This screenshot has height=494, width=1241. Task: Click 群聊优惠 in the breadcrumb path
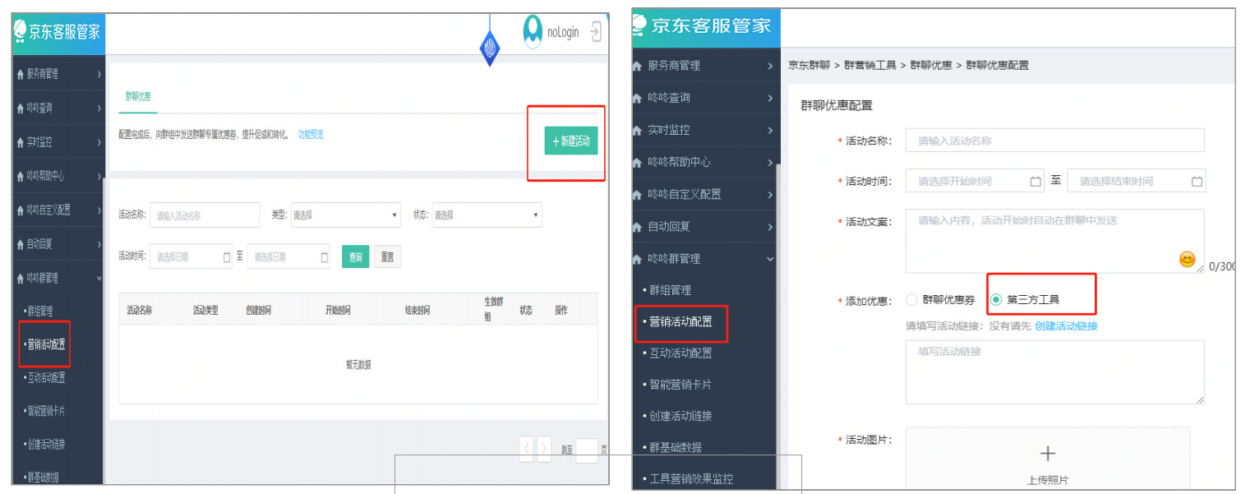(931, 65)
